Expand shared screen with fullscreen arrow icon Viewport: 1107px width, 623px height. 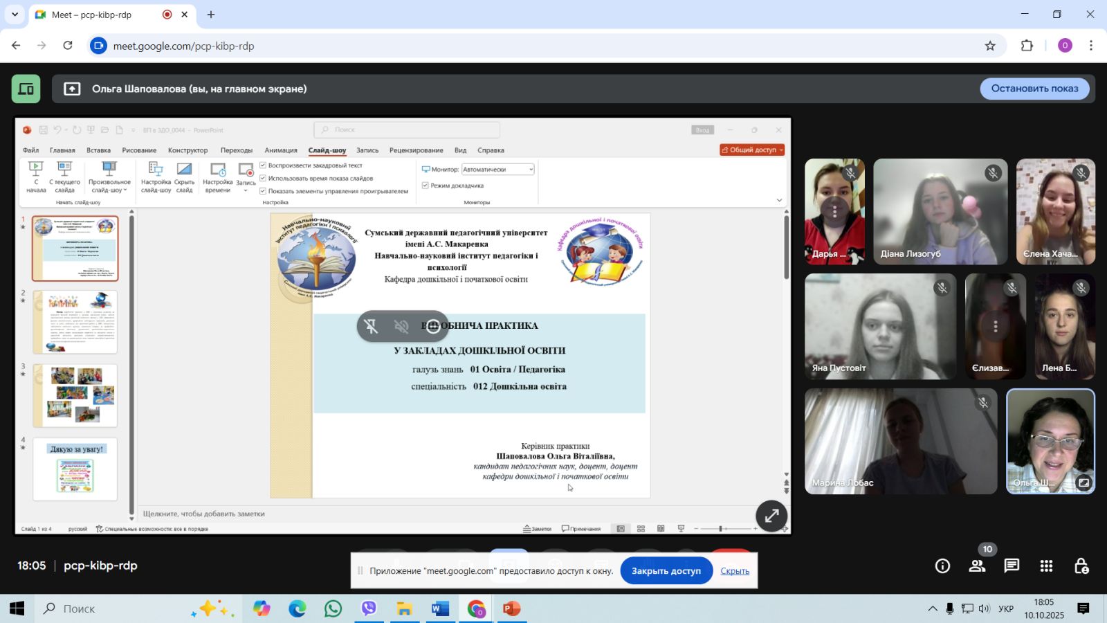point(771,516)
